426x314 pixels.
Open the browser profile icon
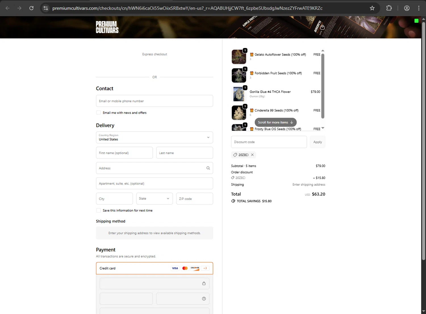(407, 8)
